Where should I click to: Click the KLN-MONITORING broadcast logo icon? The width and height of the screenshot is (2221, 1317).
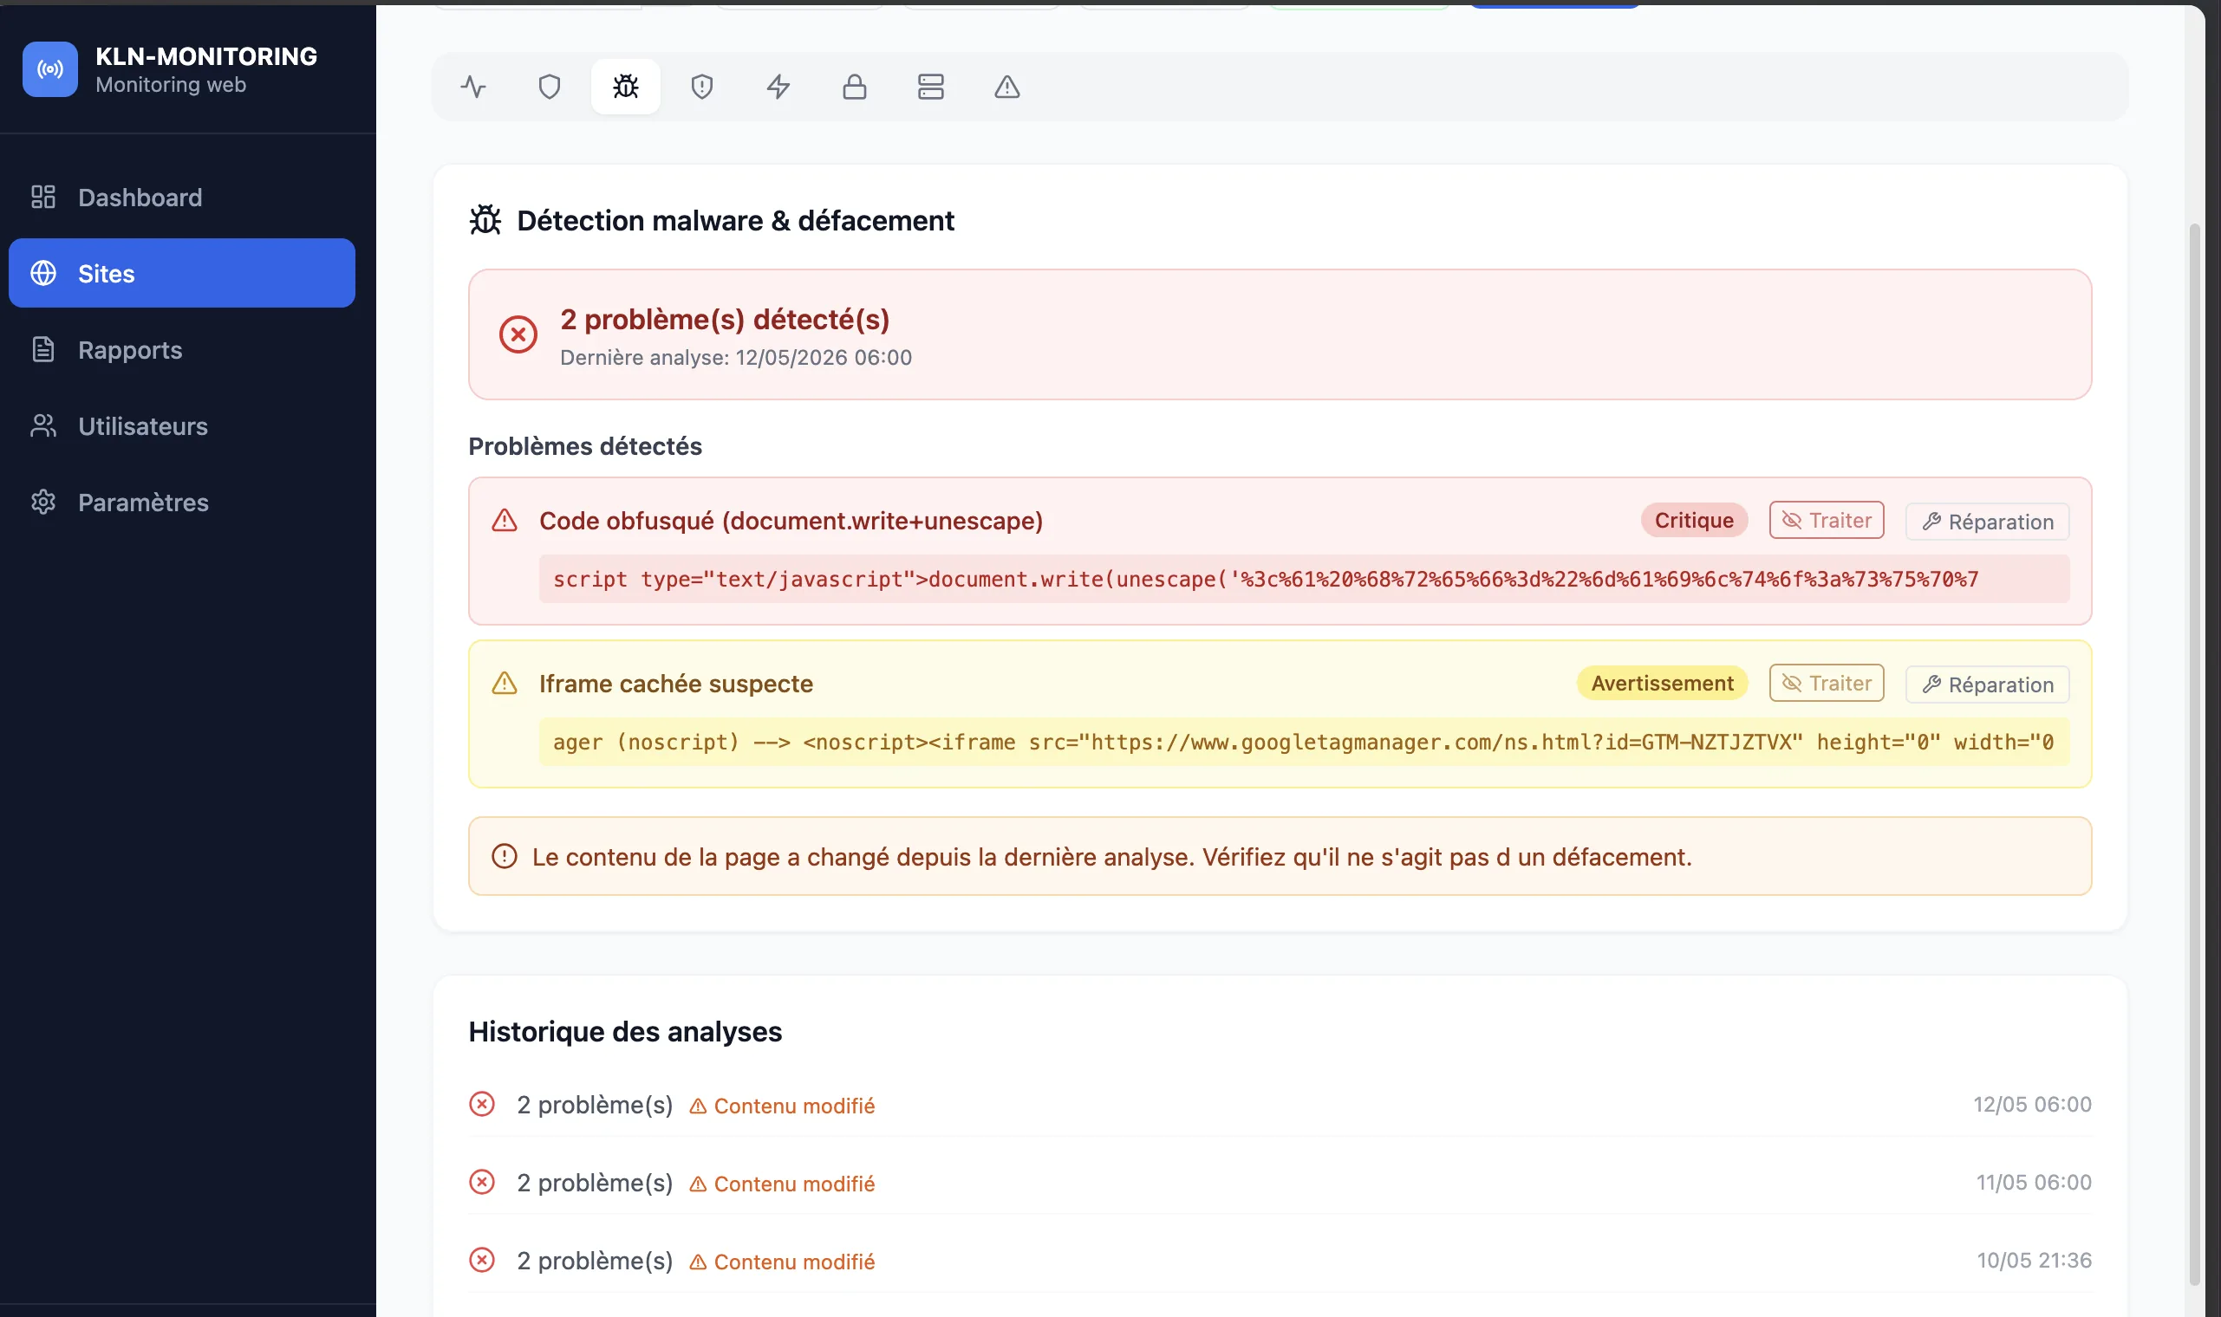coord(50,69)
